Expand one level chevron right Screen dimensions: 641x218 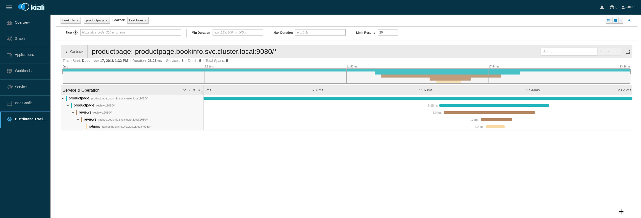click(x=189, y=90)
